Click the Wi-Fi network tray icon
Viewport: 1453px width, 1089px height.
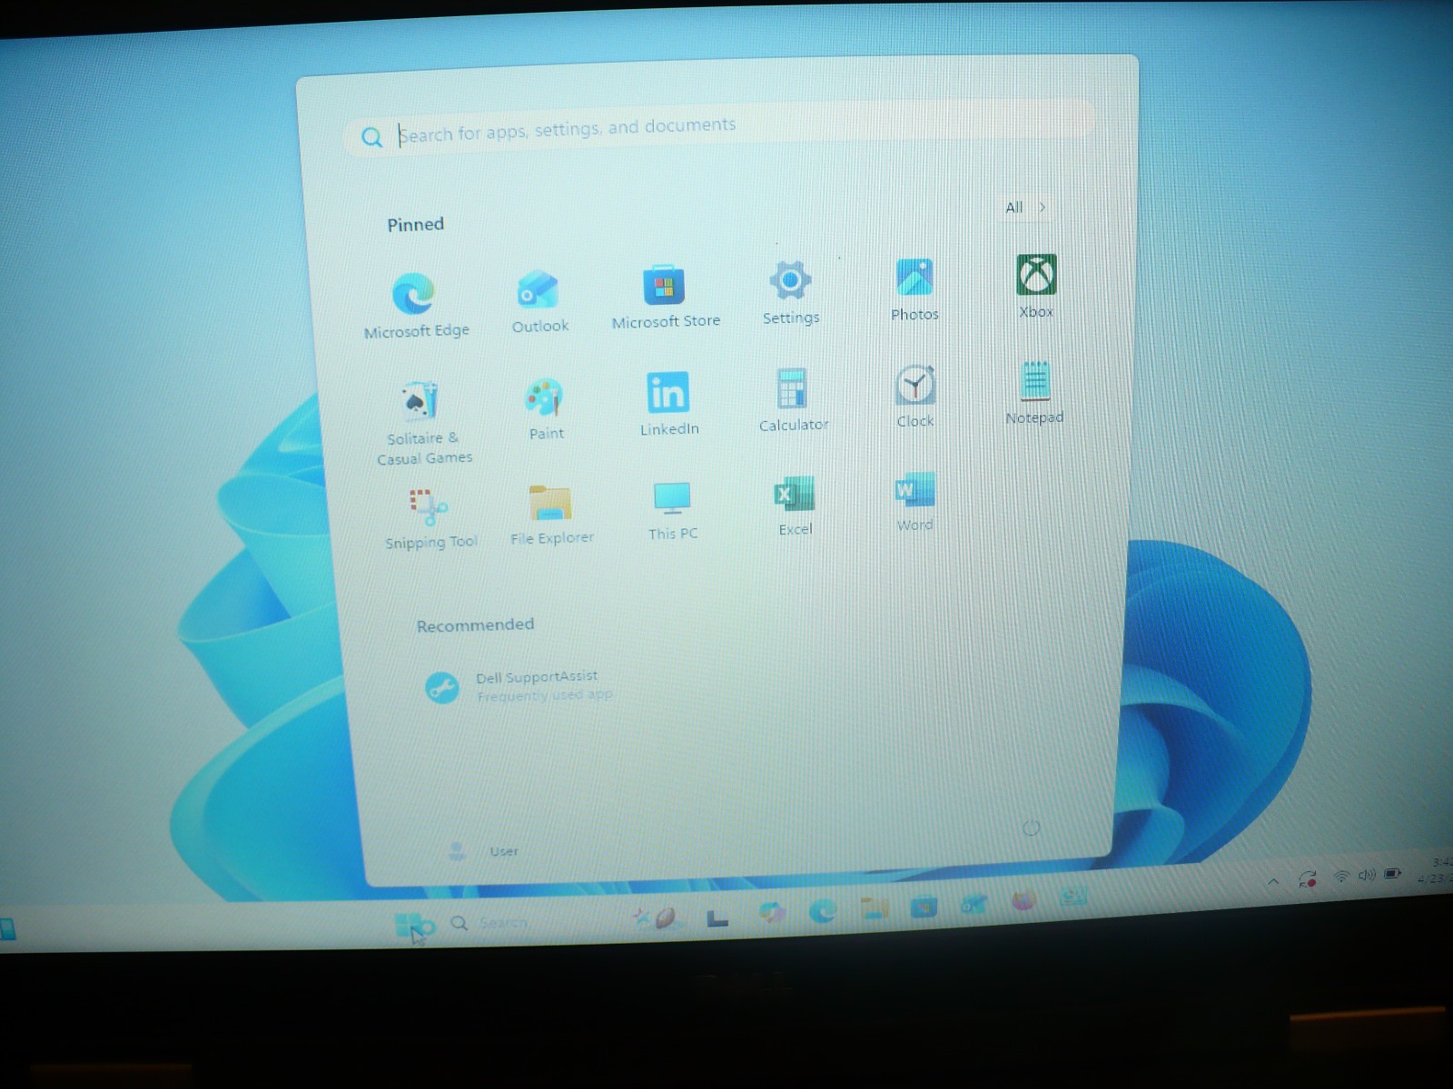[1340, 877]
